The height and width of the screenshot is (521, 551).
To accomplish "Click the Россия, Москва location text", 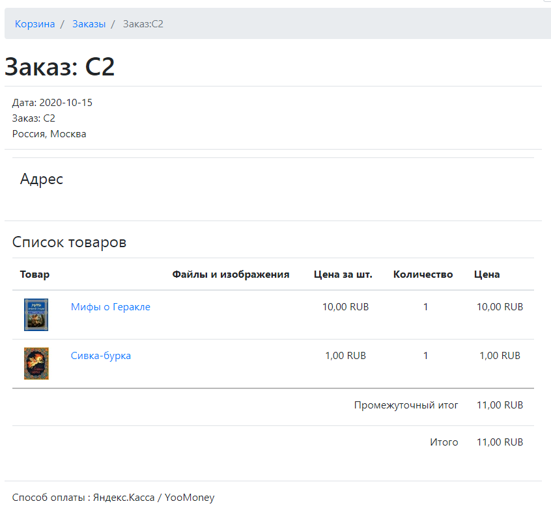I will (x=49, y=134).
